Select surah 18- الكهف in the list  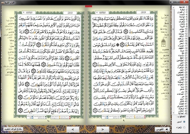click(183, 48)
